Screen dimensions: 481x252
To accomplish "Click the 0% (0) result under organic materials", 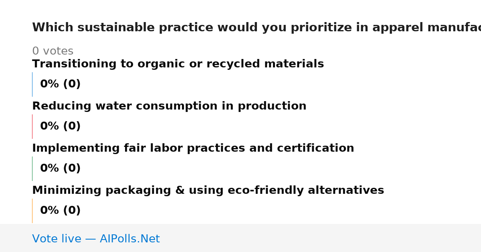I will coord(61,84).
